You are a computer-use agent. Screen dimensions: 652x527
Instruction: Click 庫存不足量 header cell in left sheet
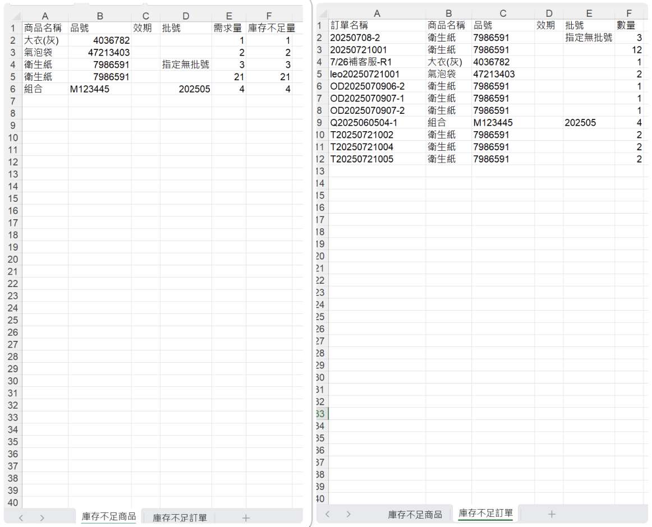[272, 28]
